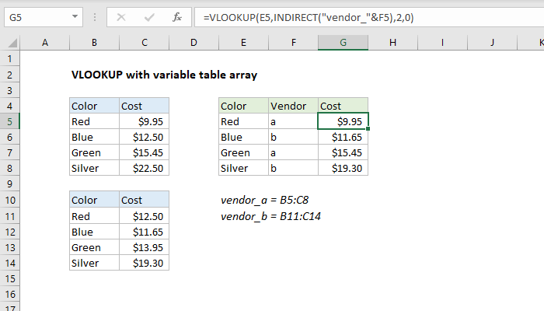Open the Name Box dropdown arrow
The image size is (544, 311).
point(75,16)
